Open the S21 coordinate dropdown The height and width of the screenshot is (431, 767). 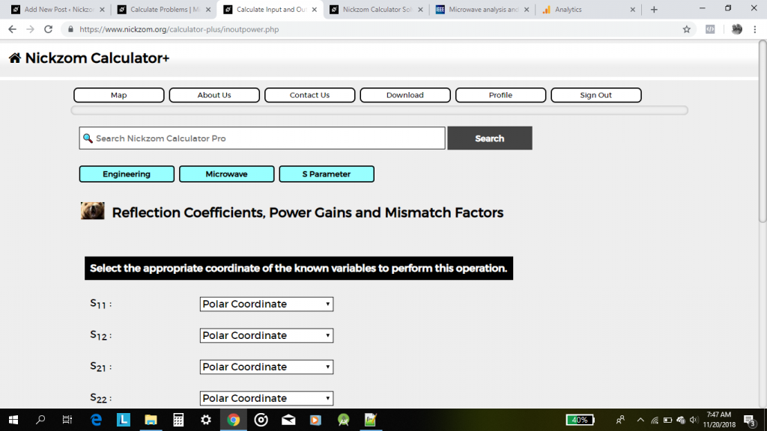(x=267, y=367)
